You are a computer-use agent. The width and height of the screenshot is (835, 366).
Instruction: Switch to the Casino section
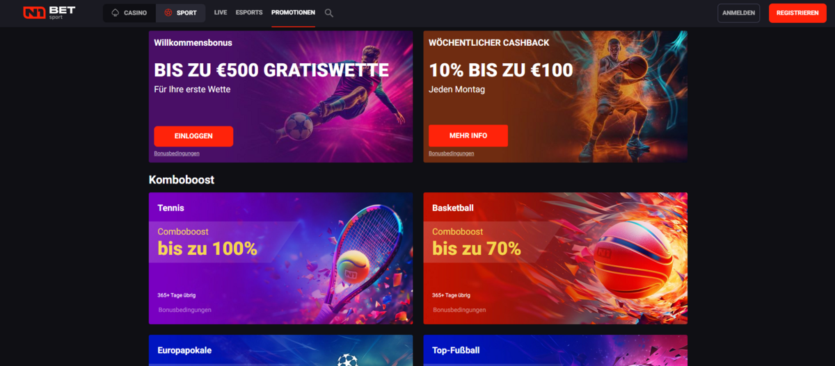tap(129, 13)
